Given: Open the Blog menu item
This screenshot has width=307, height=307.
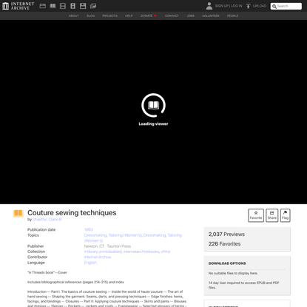Looking at the screenshot, I should pyautogui.click(x=90, y=16).
